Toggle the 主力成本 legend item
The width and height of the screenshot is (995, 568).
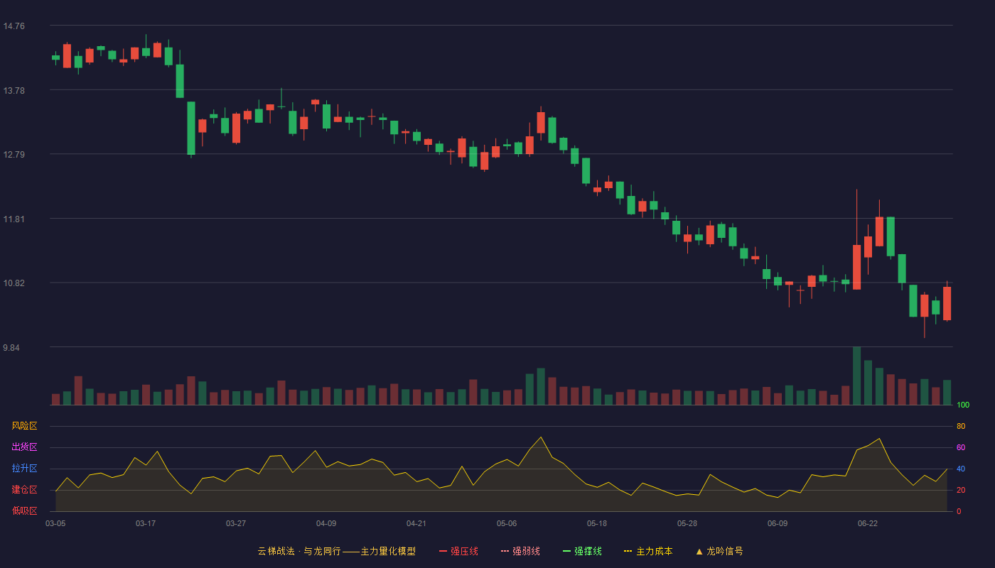(648, 551)
